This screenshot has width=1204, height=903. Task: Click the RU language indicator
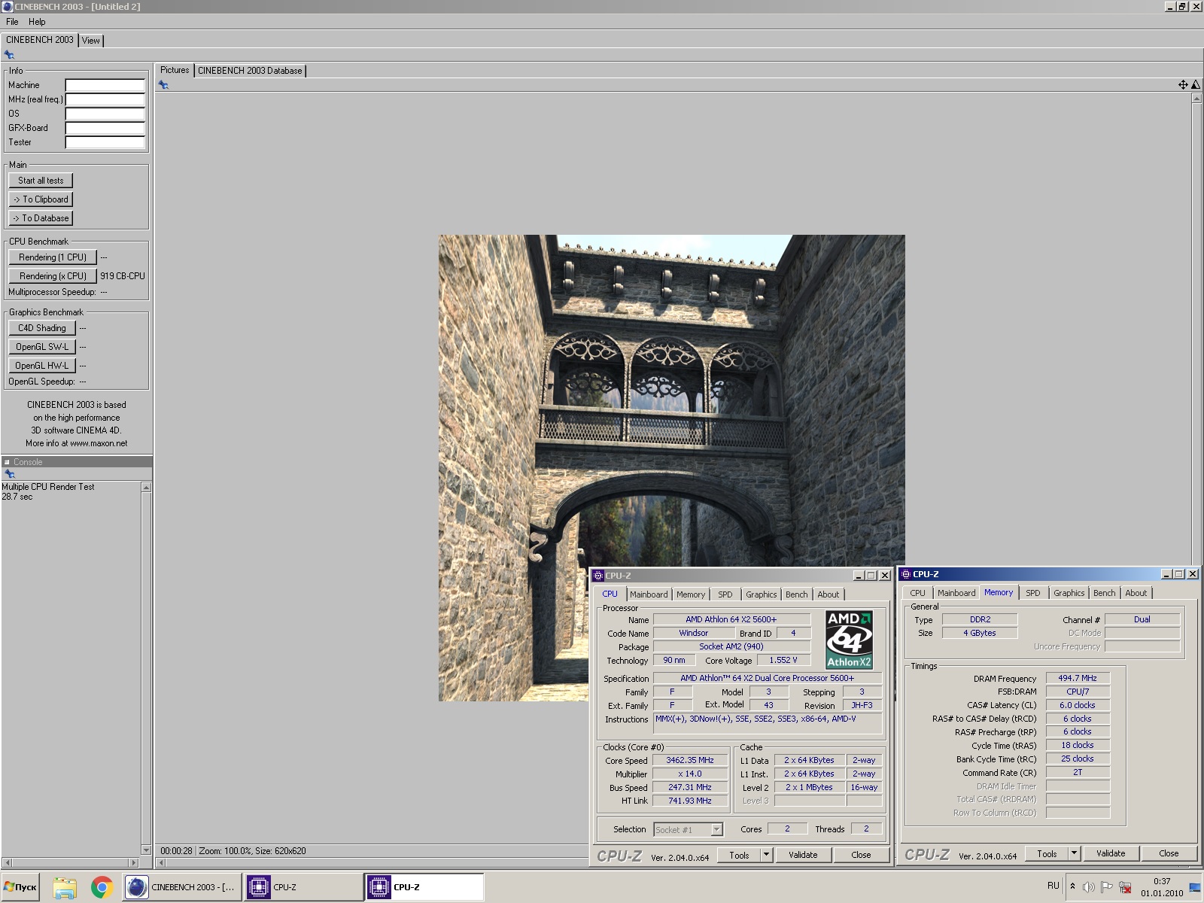point(1053,886)
